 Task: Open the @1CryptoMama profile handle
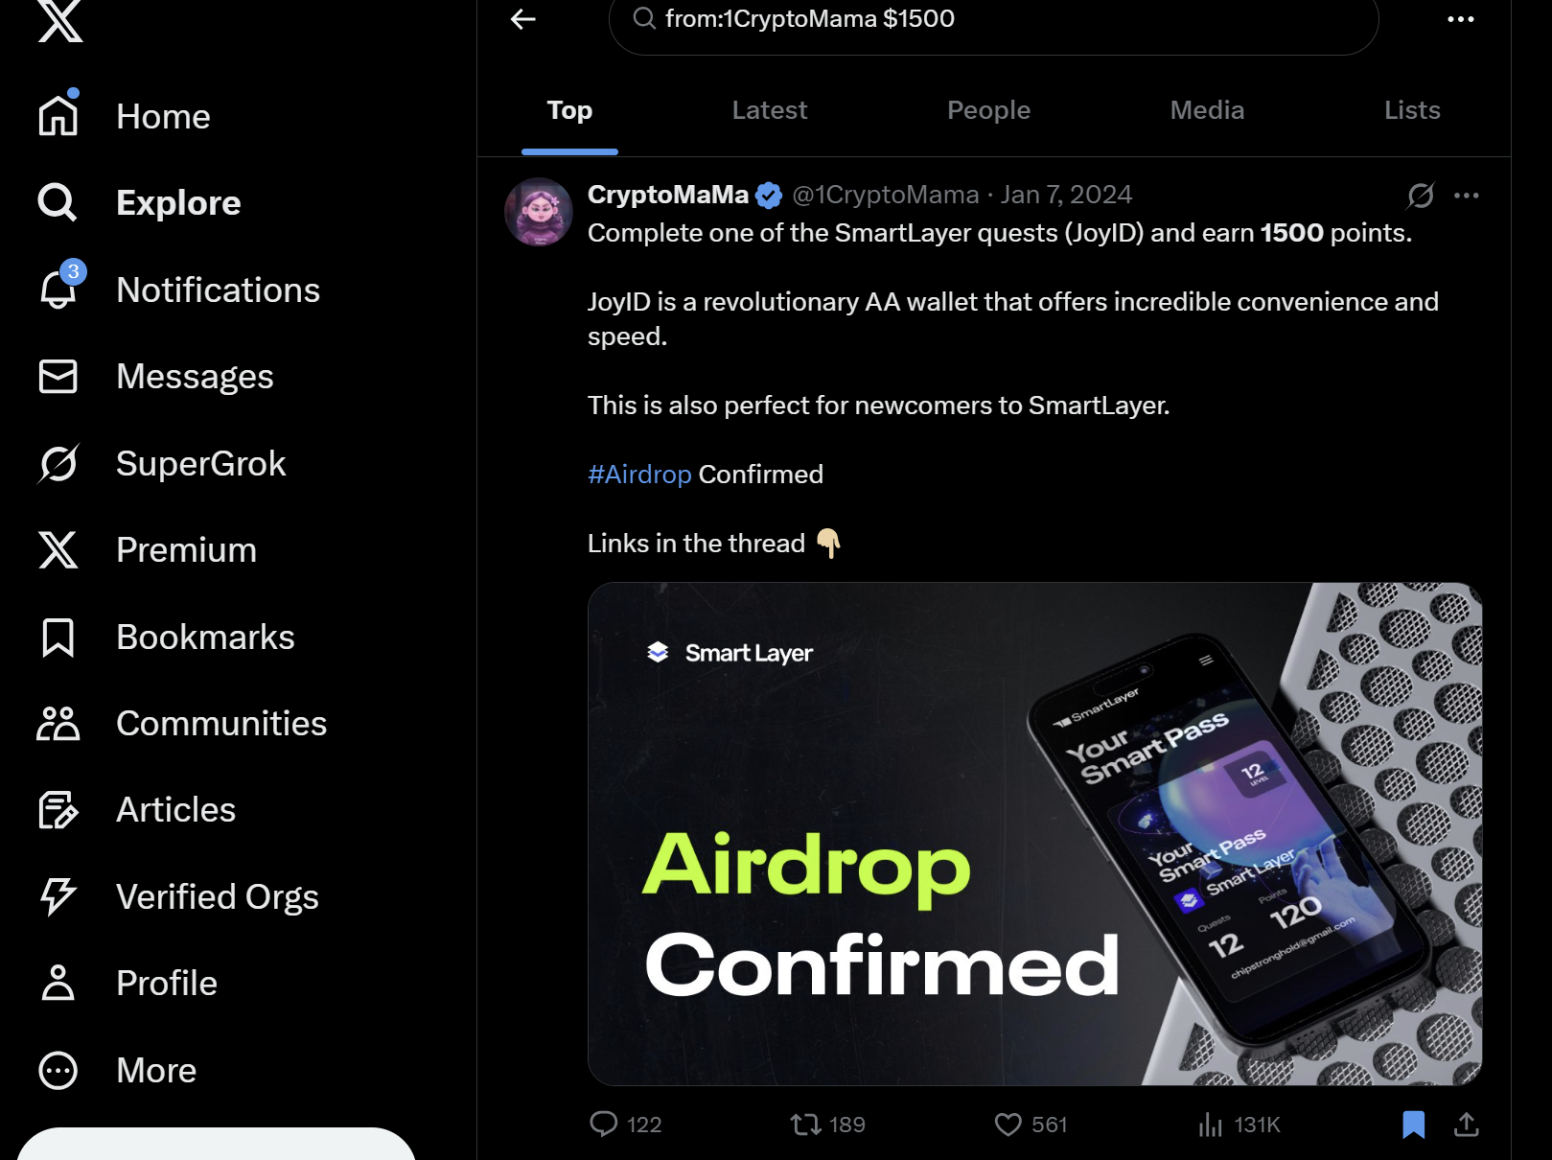pos(885,195)
